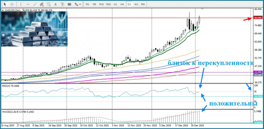The width and height of the screenshot is (264, 129).
Task: Select the trendline drawing tool
Action: click(35, 4)
